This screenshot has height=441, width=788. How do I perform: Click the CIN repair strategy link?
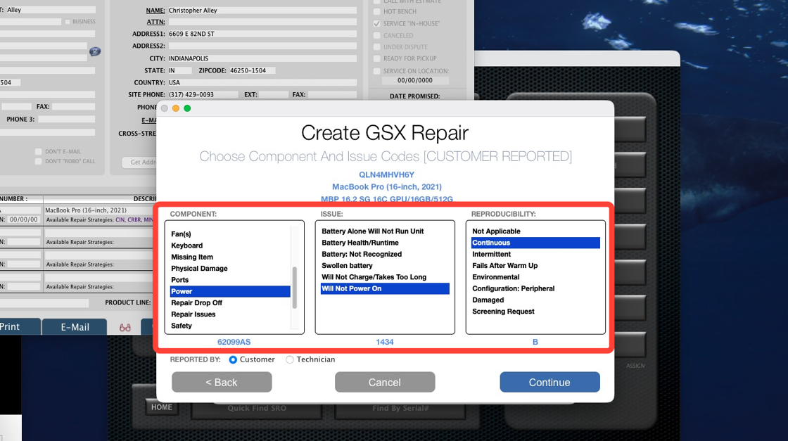click(120, 220)
